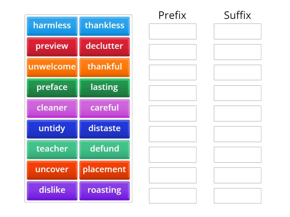Pick the purple 'cleaner' card

point(52,108)
